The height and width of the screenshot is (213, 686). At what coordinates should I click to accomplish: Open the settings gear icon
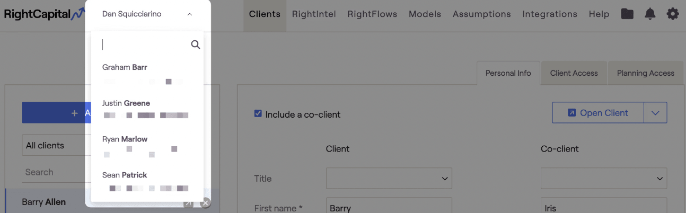[673, 14]
